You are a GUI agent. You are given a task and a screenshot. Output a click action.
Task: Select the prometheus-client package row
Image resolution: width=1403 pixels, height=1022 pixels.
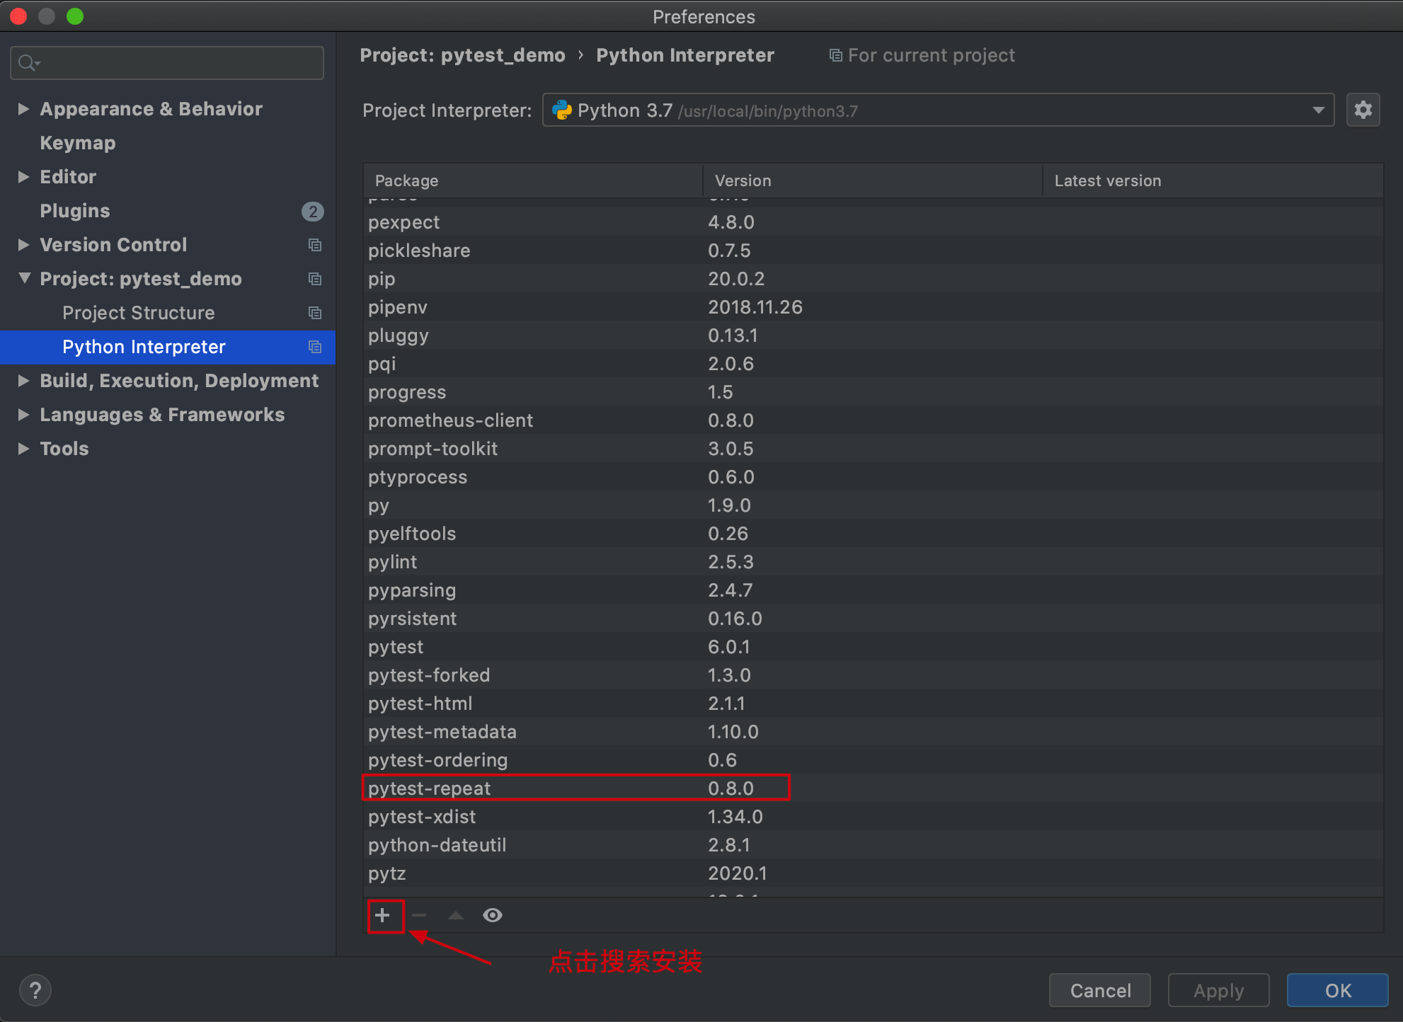pos(874,420)
